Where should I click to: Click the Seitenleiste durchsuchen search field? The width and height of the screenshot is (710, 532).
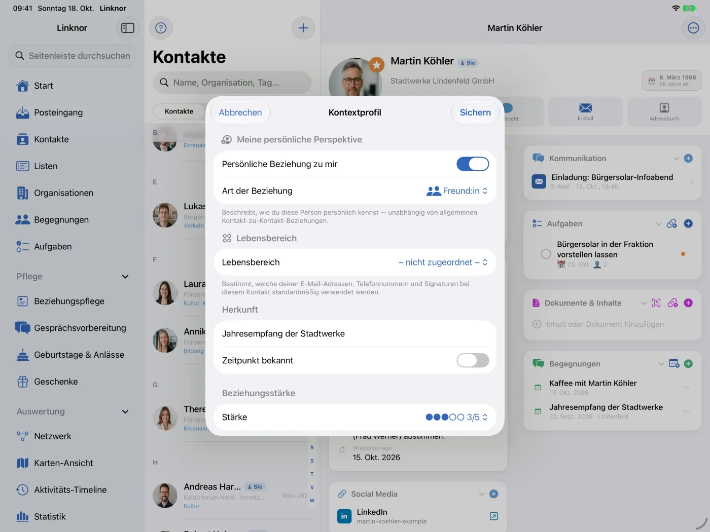pos(73,56)
